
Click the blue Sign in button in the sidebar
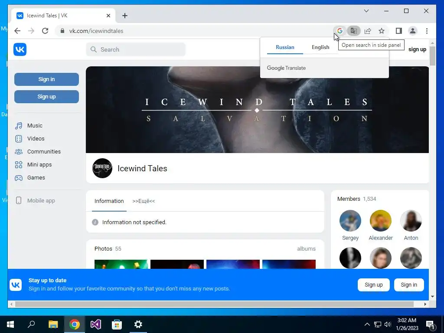(x=46, y=79)
